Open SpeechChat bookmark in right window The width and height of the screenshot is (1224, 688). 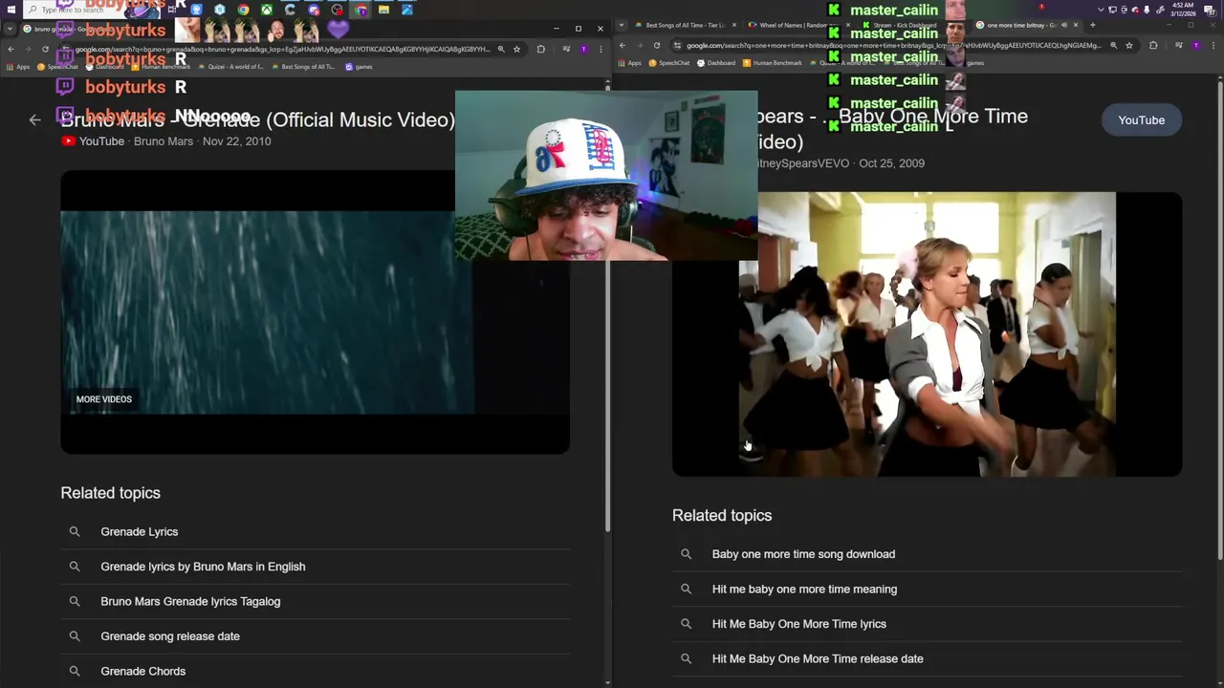coord(668,63)
